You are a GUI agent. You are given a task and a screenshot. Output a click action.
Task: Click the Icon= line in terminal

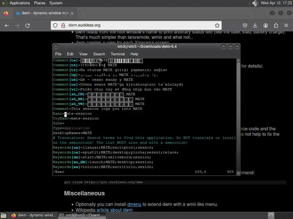pos(59,123)
